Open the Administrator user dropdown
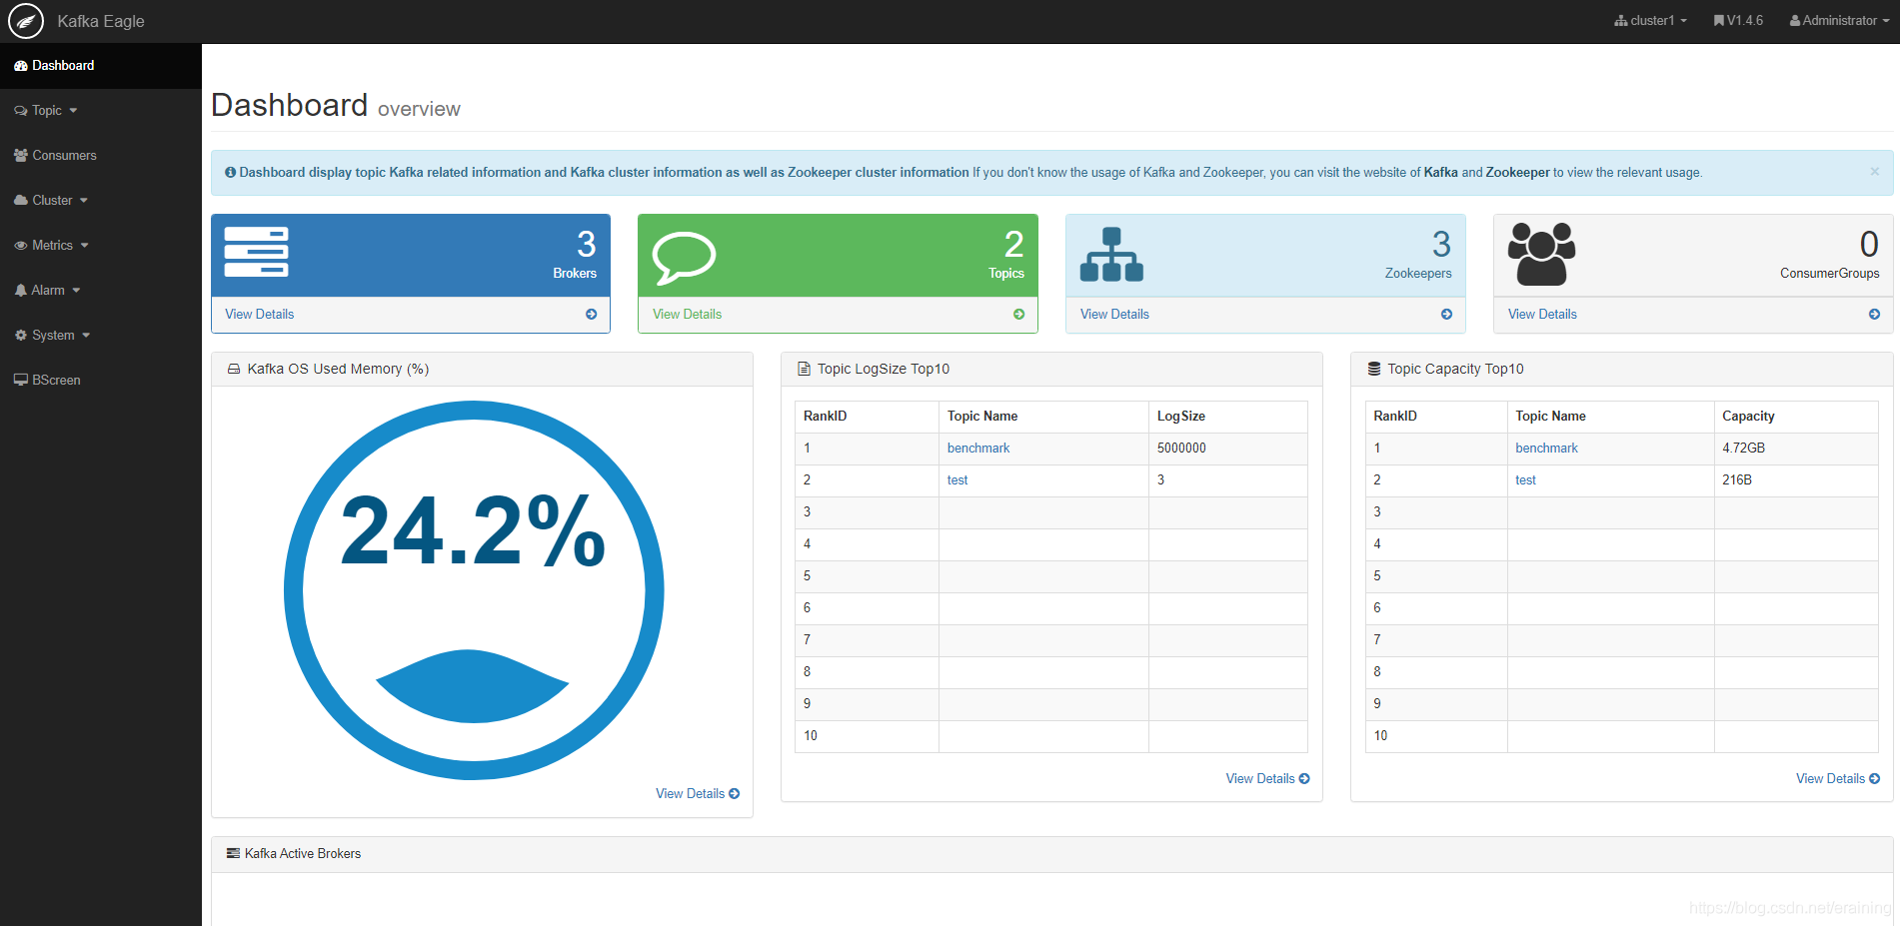1900x926 pixels. [1839, 21]
